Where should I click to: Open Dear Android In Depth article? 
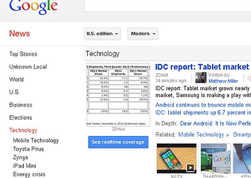pos(216,123)
